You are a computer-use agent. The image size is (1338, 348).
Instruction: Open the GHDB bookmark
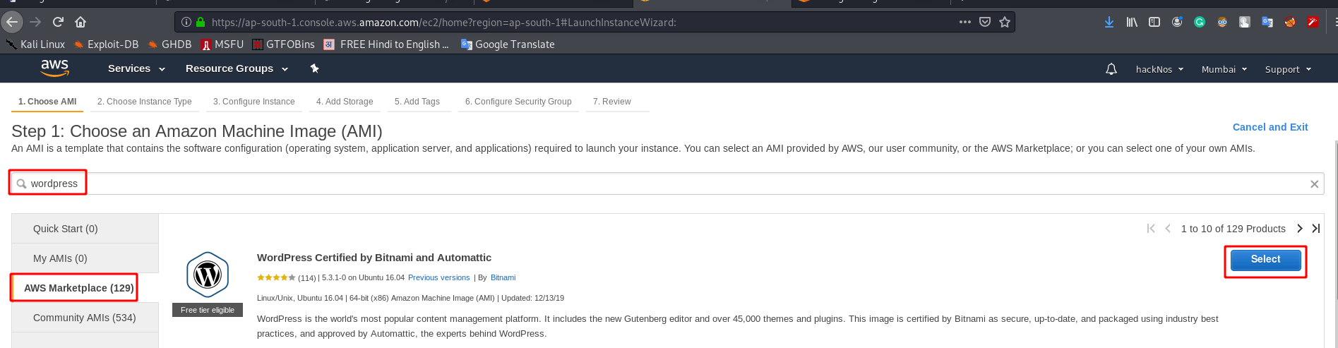pos(169,44)
